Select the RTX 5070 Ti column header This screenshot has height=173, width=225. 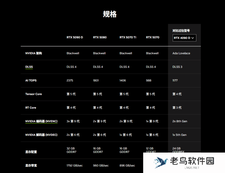tap(128, 38)
